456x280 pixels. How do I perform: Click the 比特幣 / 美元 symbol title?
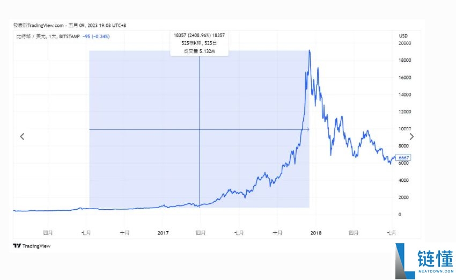pos(31,36)
